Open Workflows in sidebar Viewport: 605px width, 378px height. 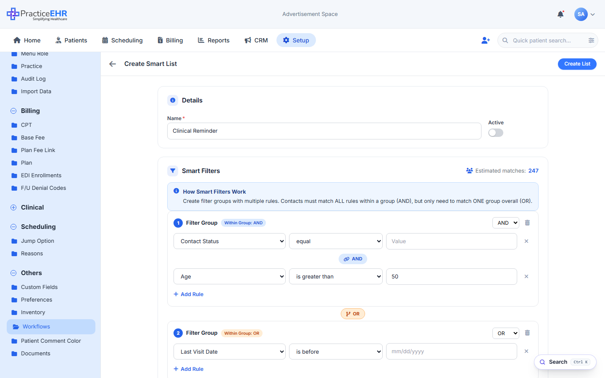tap(51, 327)
